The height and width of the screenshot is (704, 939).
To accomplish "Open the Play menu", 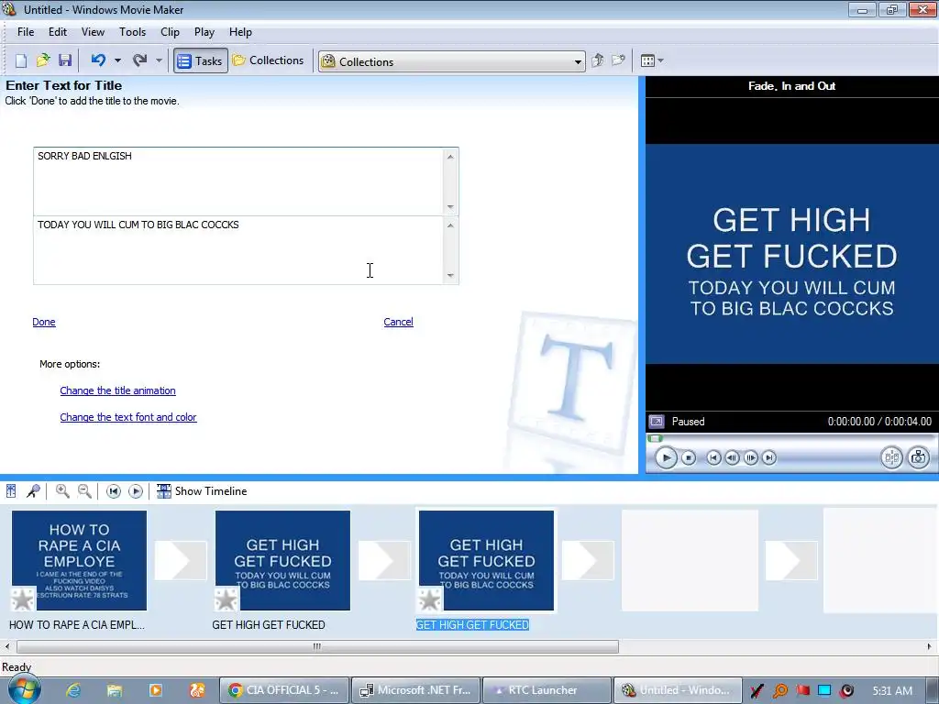I will click(204, 32).
